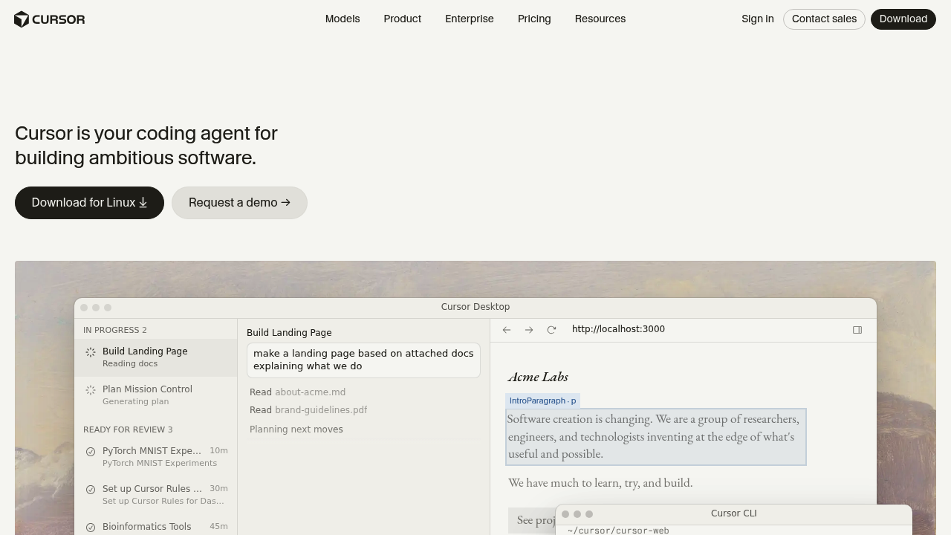This screenshot has width=951, height=535.
Task: Click the Read brand-guidelines.pdf entry
Action: 308,410
